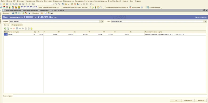Click into the Комментарий input field
Image resolution: width=208 pixels, height=103 pixels.
tap(110, 96)
